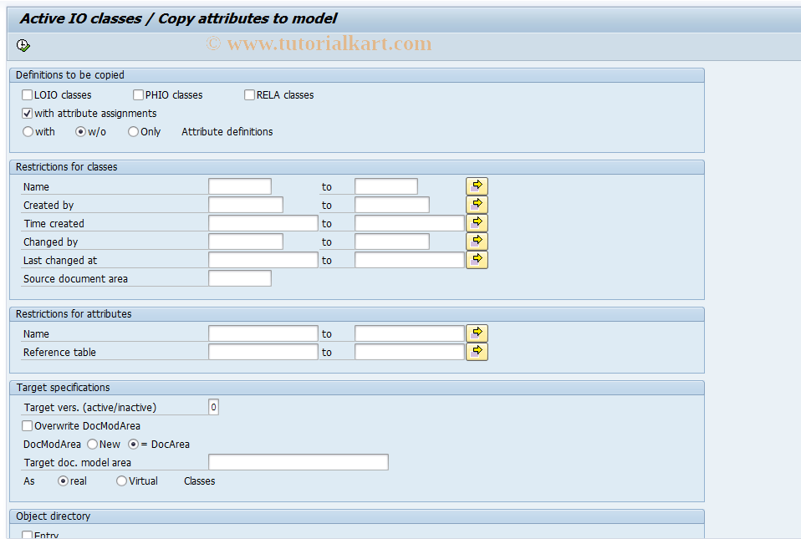801x539 pixels.
Task: Select the 'real' classes radio button
Action: (x=64, y=481)
